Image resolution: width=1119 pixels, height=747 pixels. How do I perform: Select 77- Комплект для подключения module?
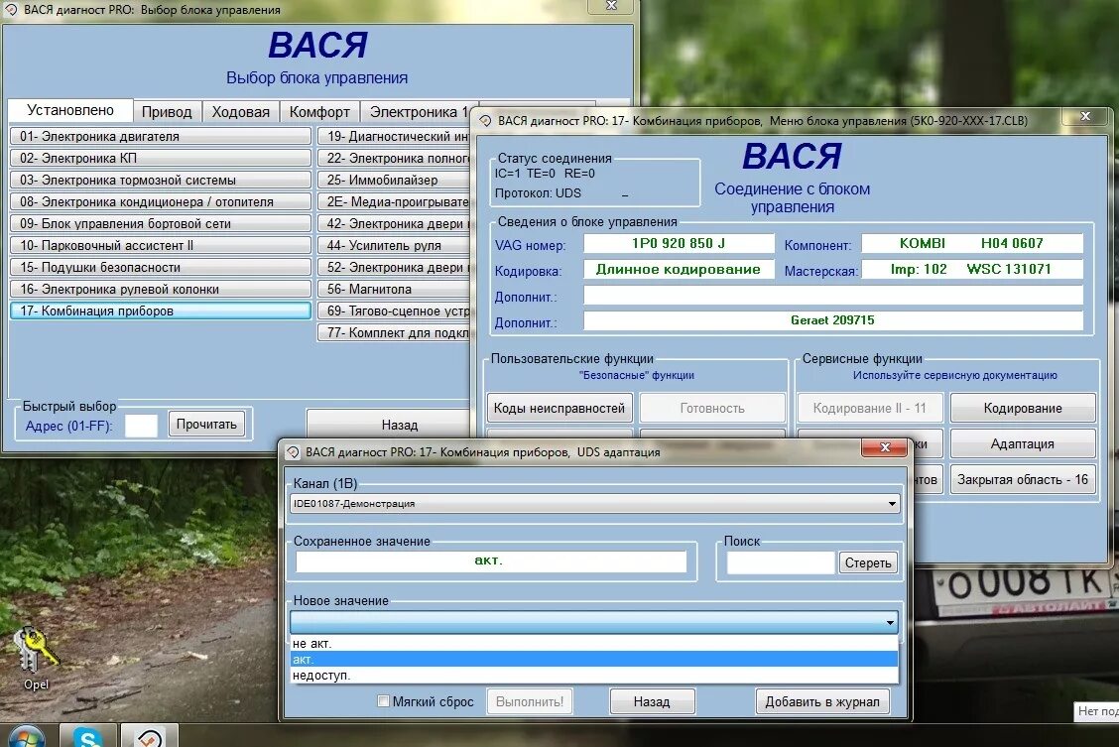[x=394, y=332]
